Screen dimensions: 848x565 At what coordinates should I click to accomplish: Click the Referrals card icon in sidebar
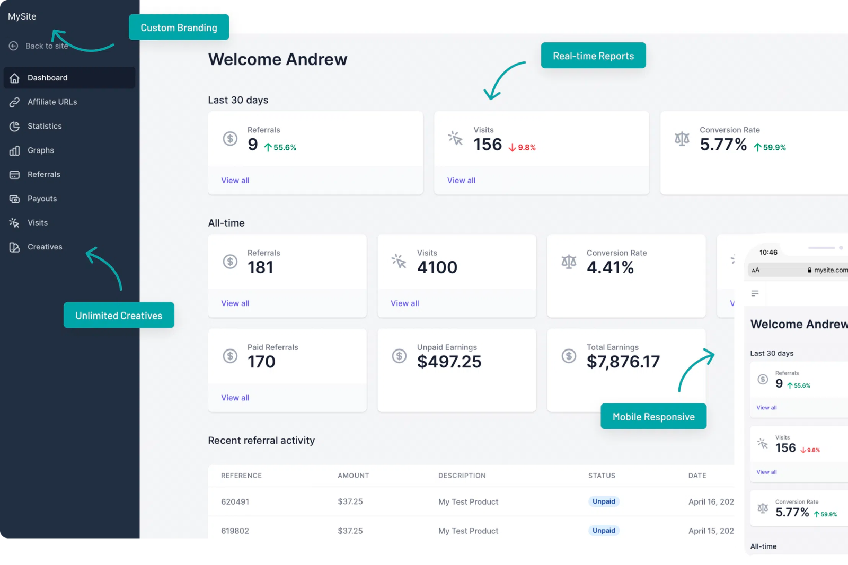[15, 175]
